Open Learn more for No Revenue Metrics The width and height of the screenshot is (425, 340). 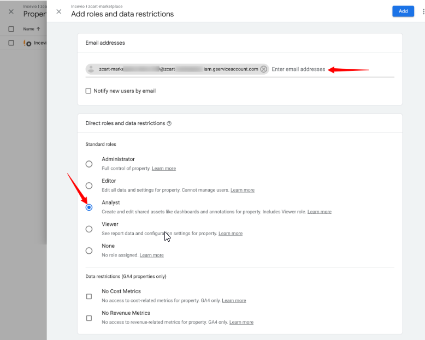(x=241, y=323)
